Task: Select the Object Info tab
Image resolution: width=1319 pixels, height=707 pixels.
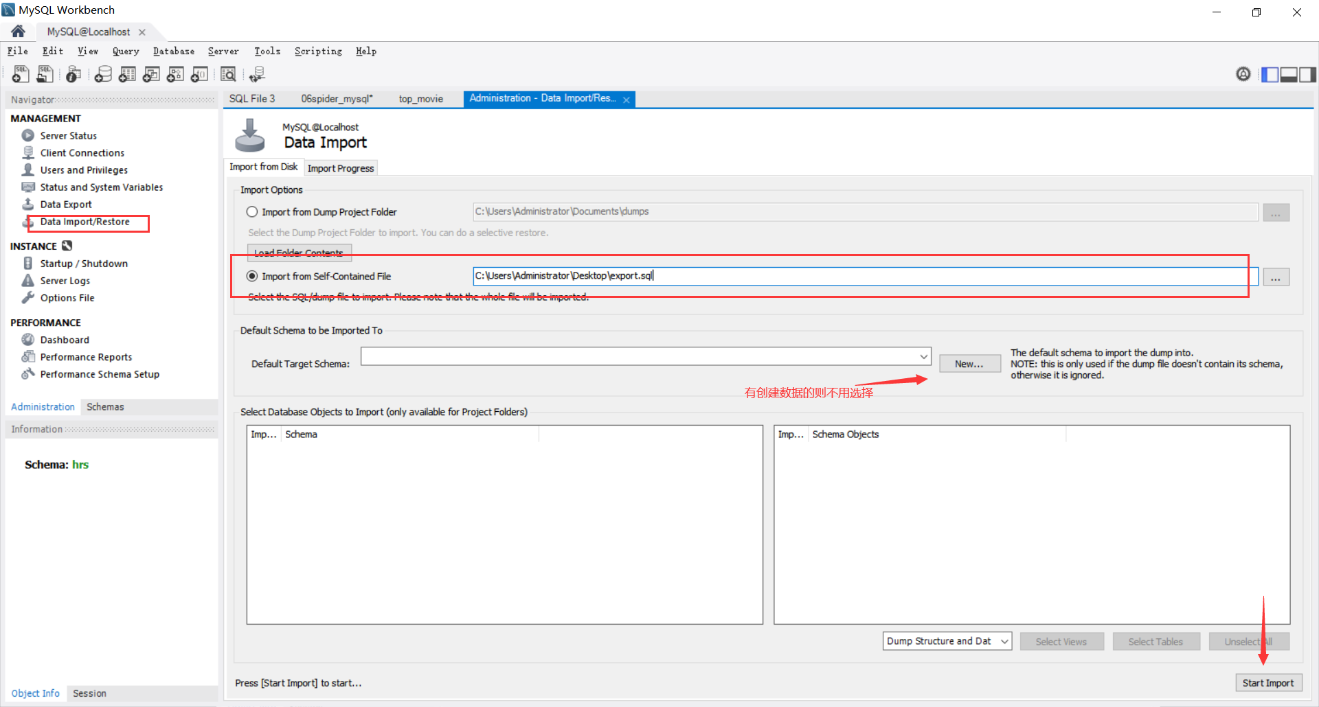Action: (36, 693)
